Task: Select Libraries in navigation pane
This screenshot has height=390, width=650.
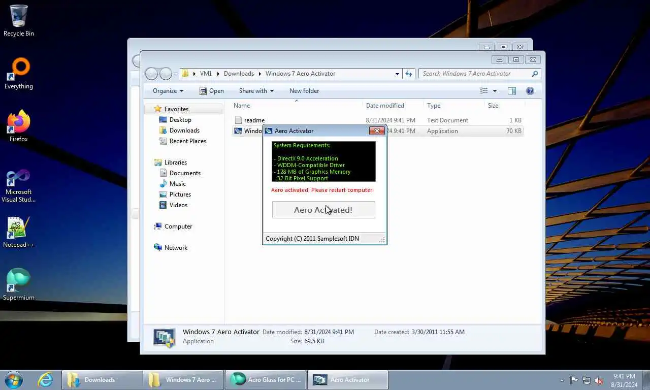Action: pyautogui.click(x=176, y=162)
